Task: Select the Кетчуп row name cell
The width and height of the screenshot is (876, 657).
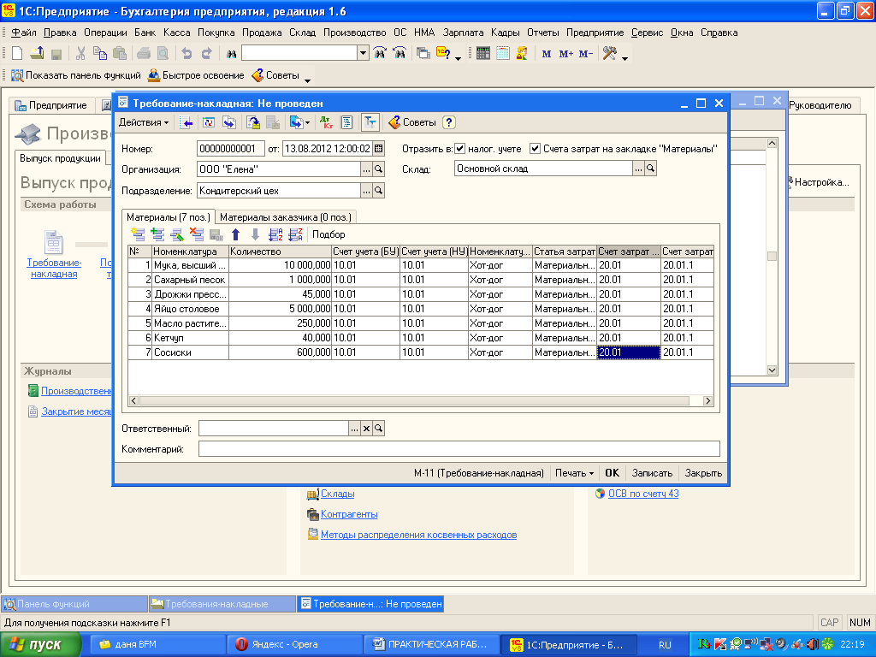Action: (x=190, y=338)
